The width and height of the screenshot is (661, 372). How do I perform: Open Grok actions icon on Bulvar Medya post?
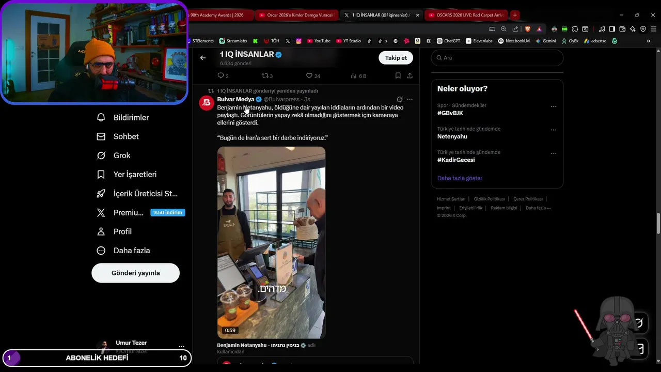pos(399,99)
